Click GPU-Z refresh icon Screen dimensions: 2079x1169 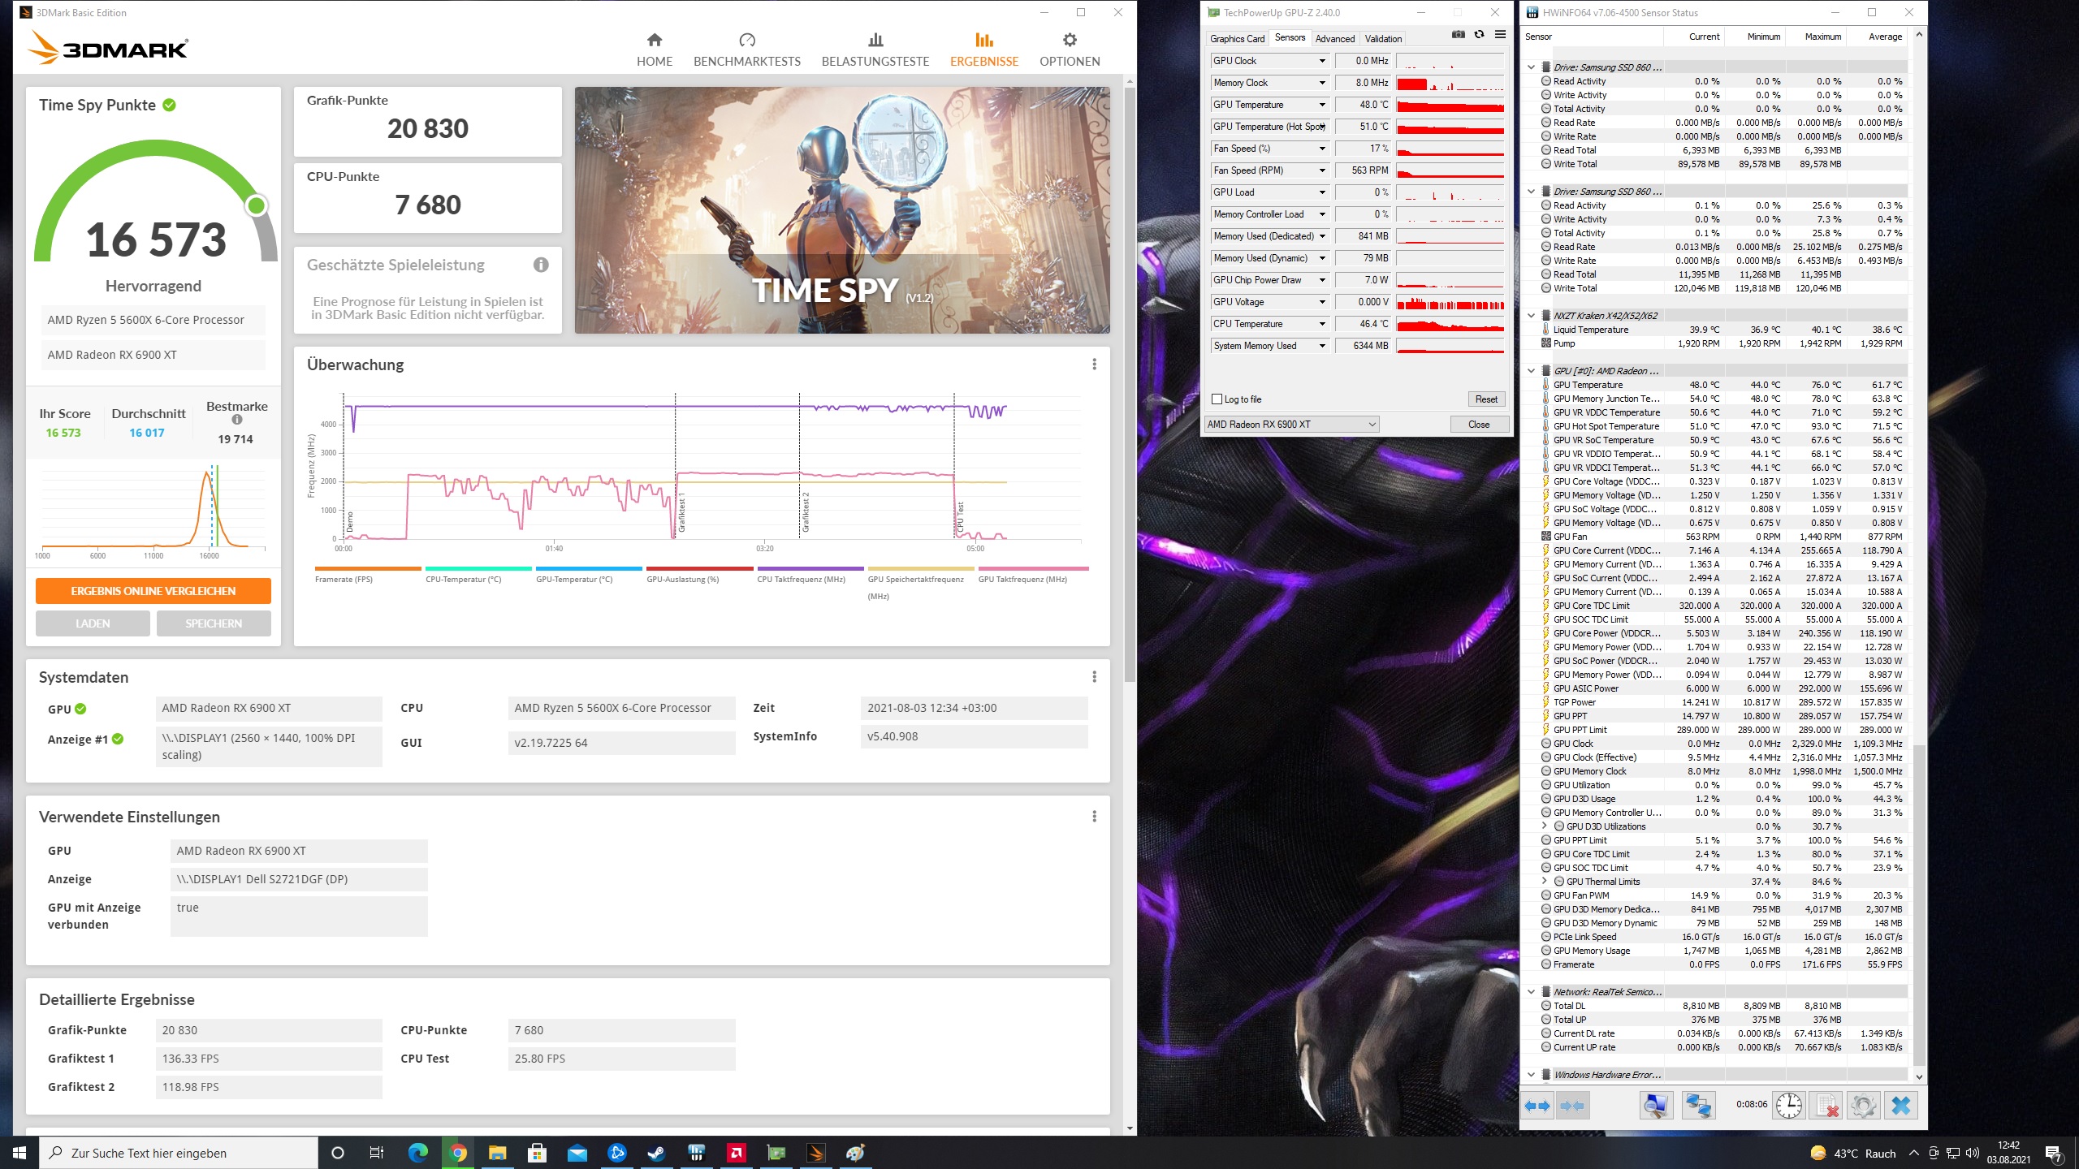[x=1479, y=35]
